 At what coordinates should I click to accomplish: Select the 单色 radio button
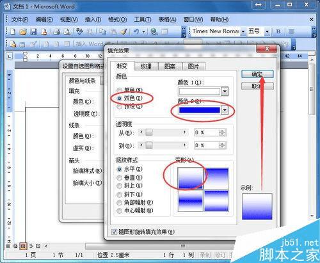(x=120, y=90)
